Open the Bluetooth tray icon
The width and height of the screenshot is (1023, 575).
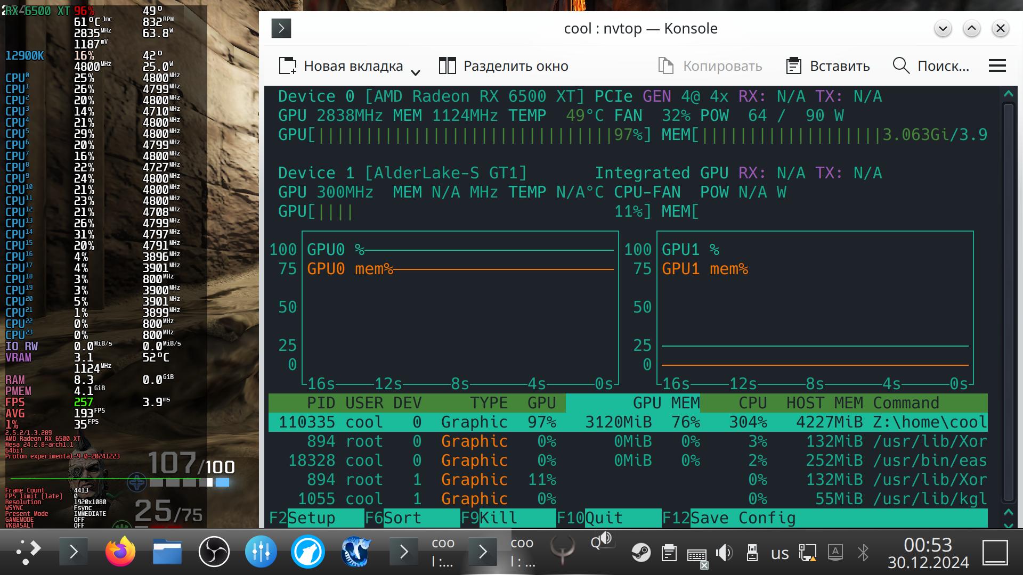863,553
